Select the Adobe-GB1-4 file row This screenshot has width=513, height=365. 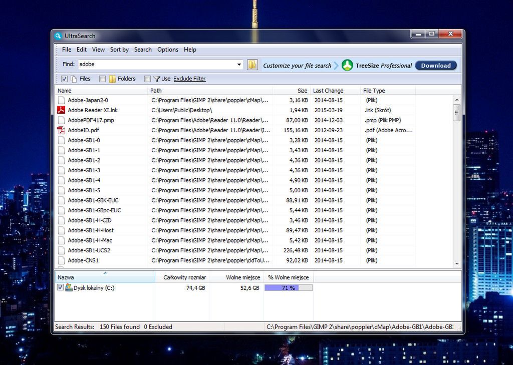coord(235,180)
